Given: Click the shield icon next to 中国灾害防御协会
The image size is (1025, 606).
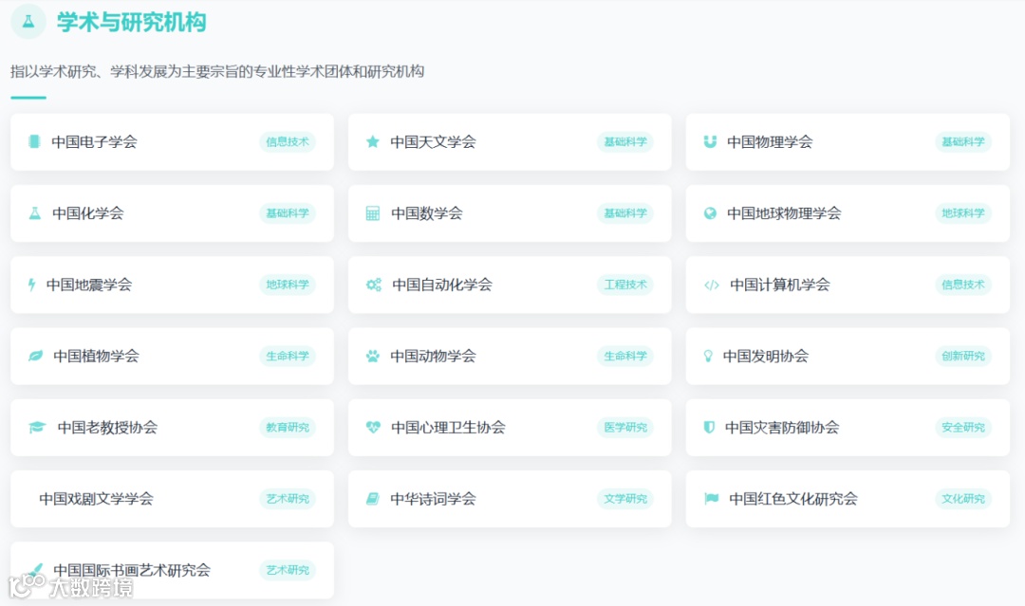Looking at the screenshot, I should pos(709,427).
